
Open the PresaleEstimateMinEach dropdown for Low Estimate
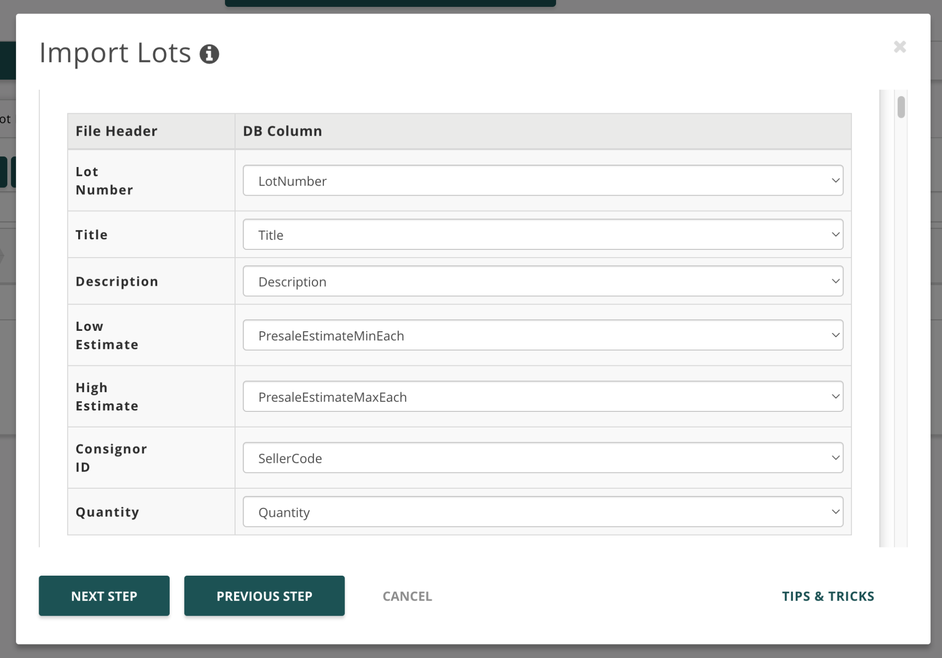[543, 335]
